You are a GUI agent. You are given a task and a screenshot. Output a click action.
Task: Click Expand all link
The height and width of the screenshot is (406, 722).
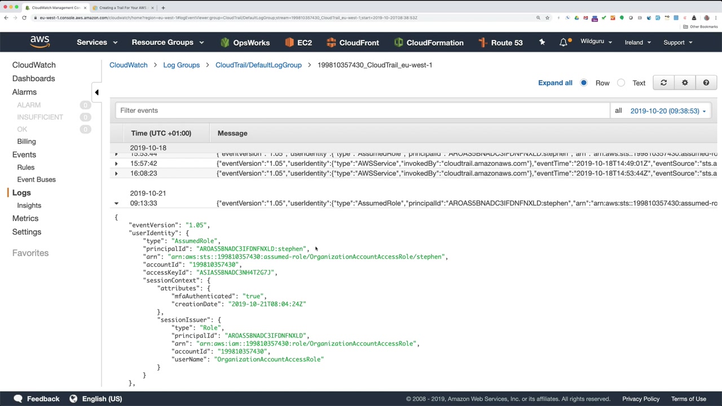pyautogui.click(x=555, y=83)
